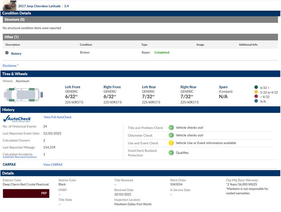Click the green 6/32+ legend dot
Viewport: 281px width, 212px height.
[256, 87]
